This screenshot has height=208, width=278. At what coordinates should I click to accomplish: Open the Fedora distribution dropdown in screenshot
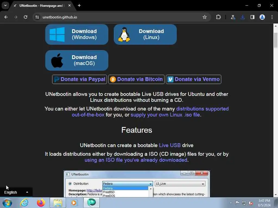click(x=128, y=184)
